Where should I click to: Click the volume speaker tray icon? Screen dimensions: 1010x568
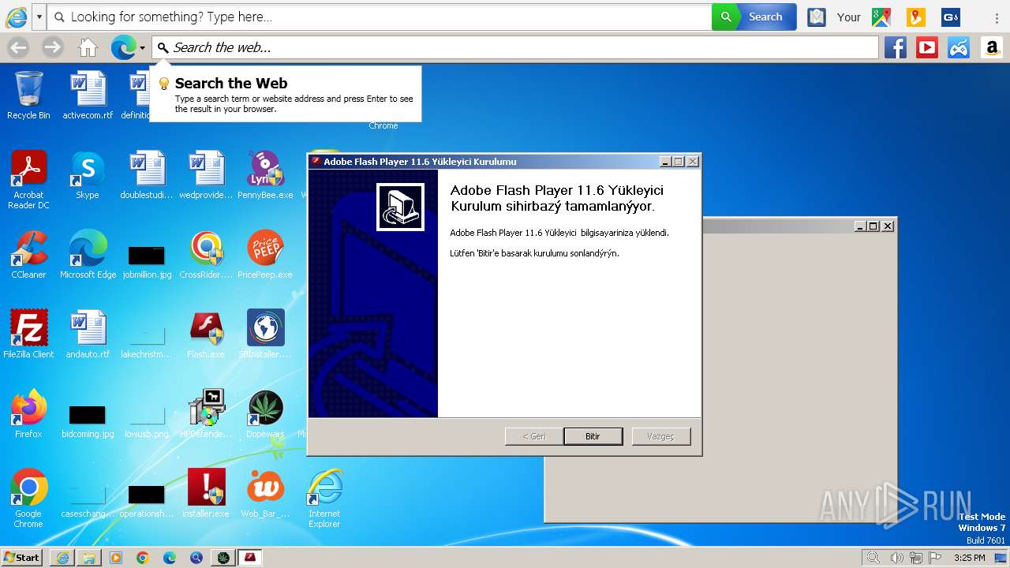(896, 558)
